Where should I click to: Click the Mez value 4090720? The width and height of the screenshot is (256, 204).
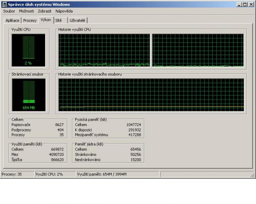(56, 155)
